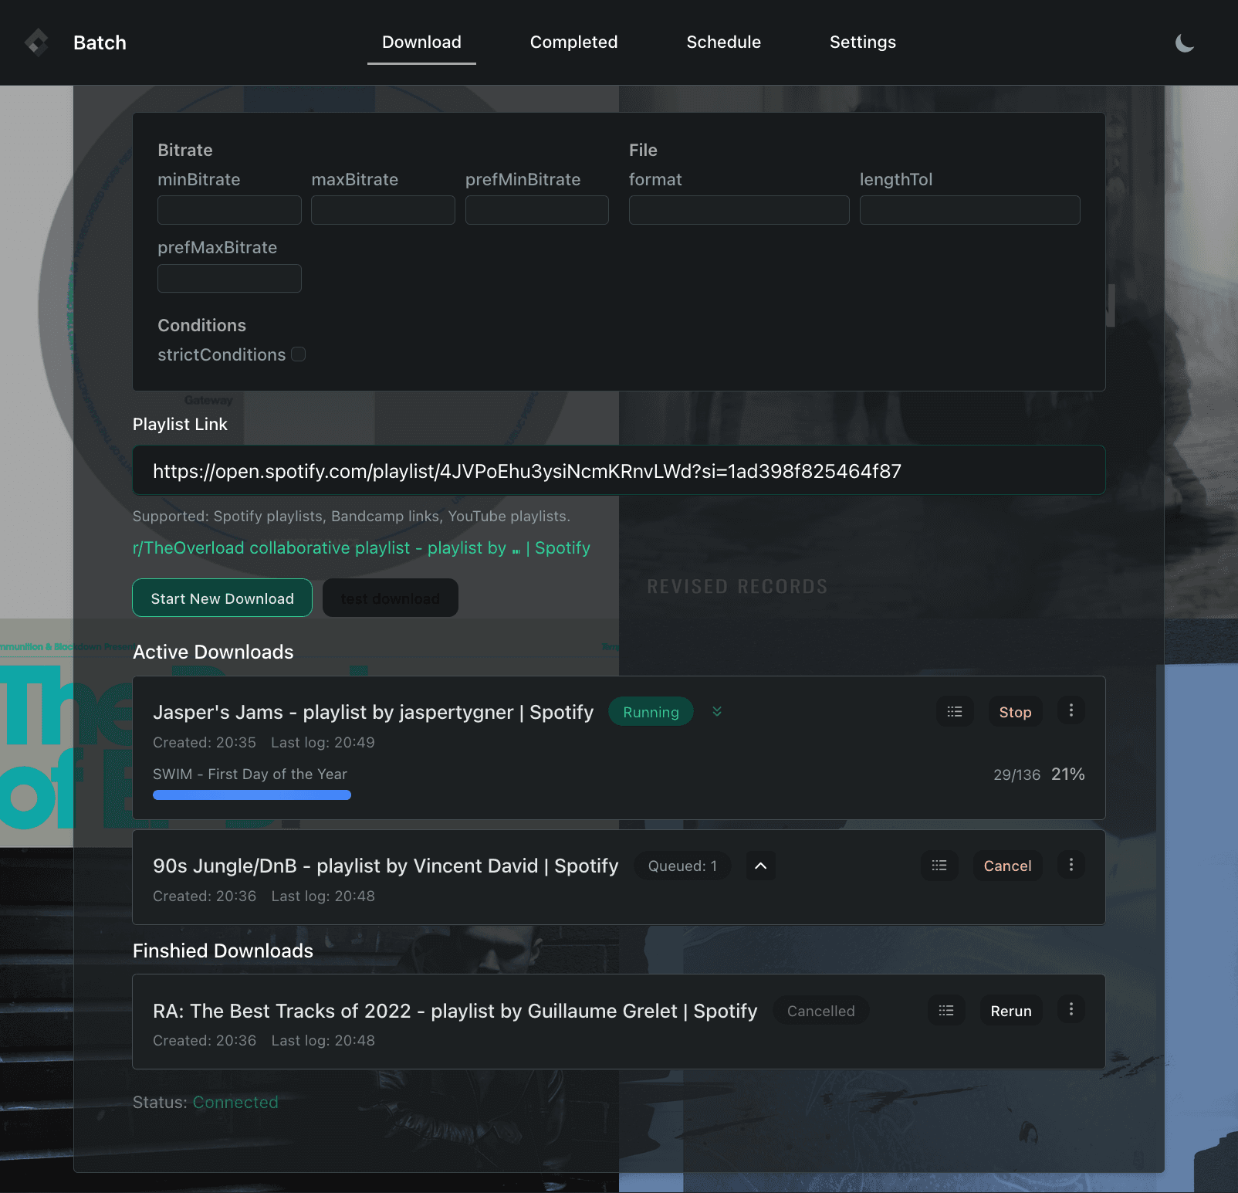This screenshot has height=1193, width=1238.
Task: Open the three-dot menu for Jasper's Jams
Action: point(1071,710)
